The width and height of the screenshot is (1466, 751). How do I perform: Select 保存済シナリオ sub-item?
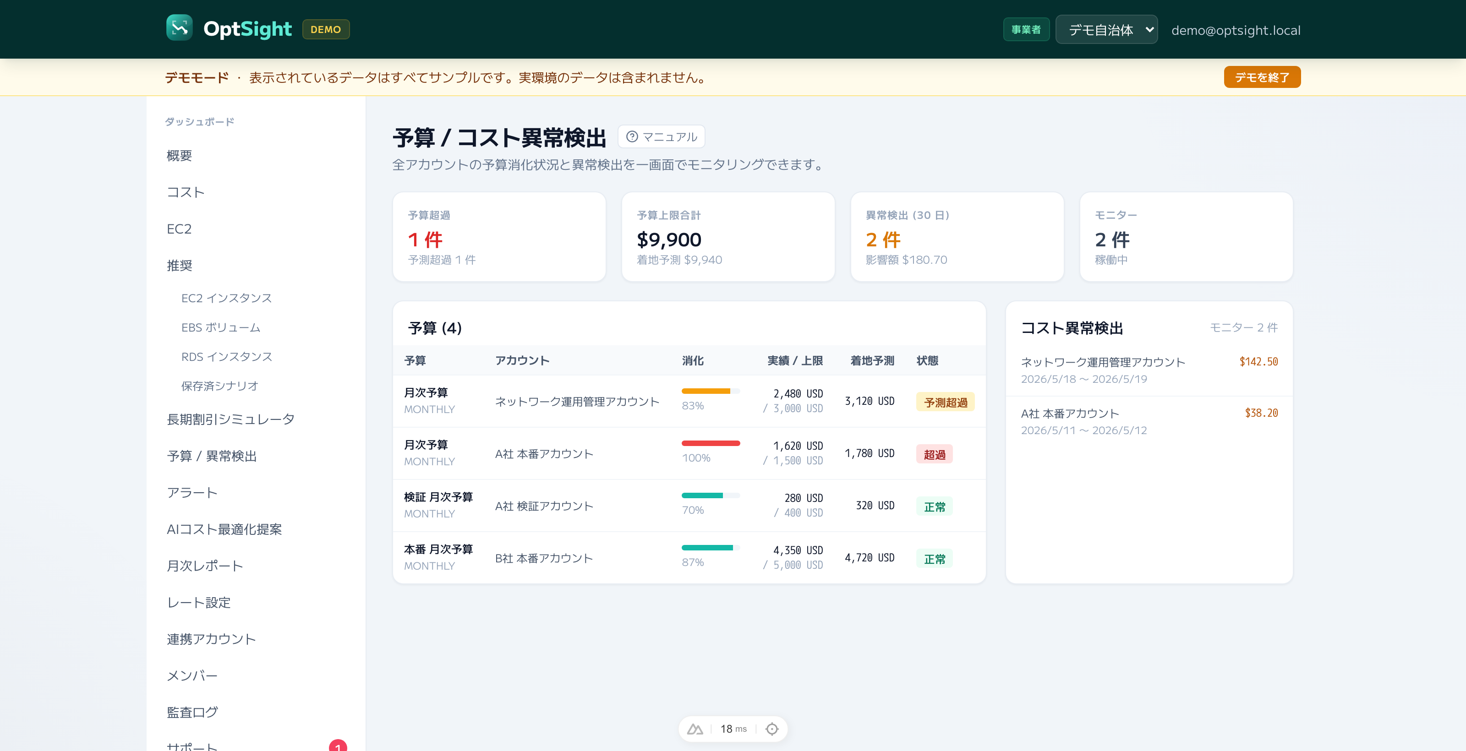(220, 386)
